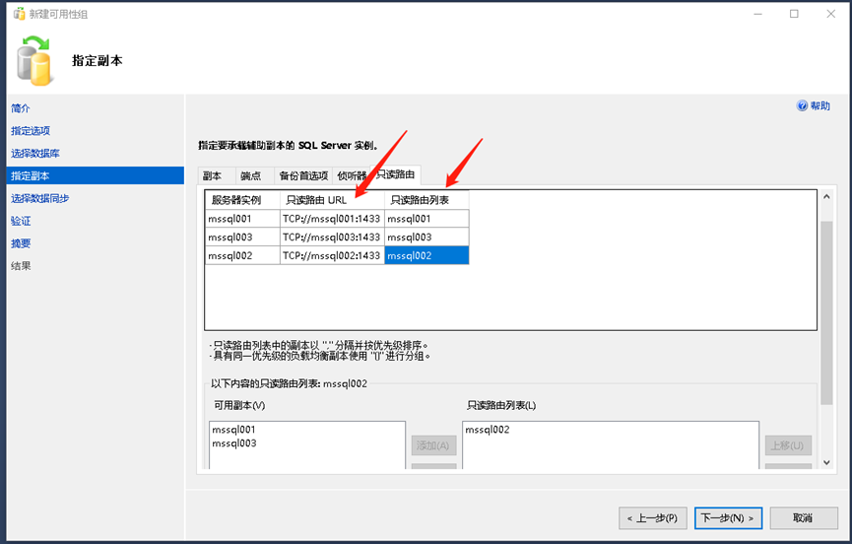Image resolution: width=852 pixels, height=544 pixels.
Task: Switch to the 端点 tab
Action: (254, 175)
